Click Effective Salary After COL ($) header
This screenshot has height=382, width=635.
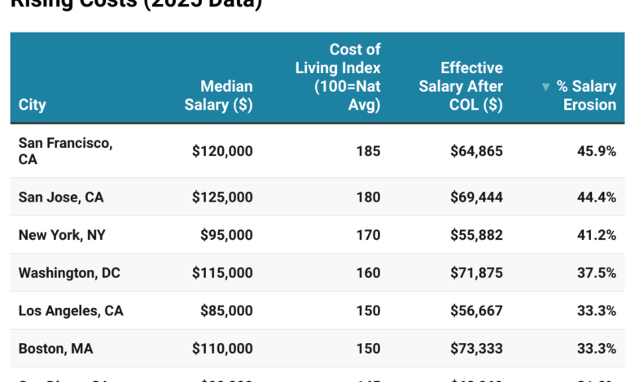460,86
